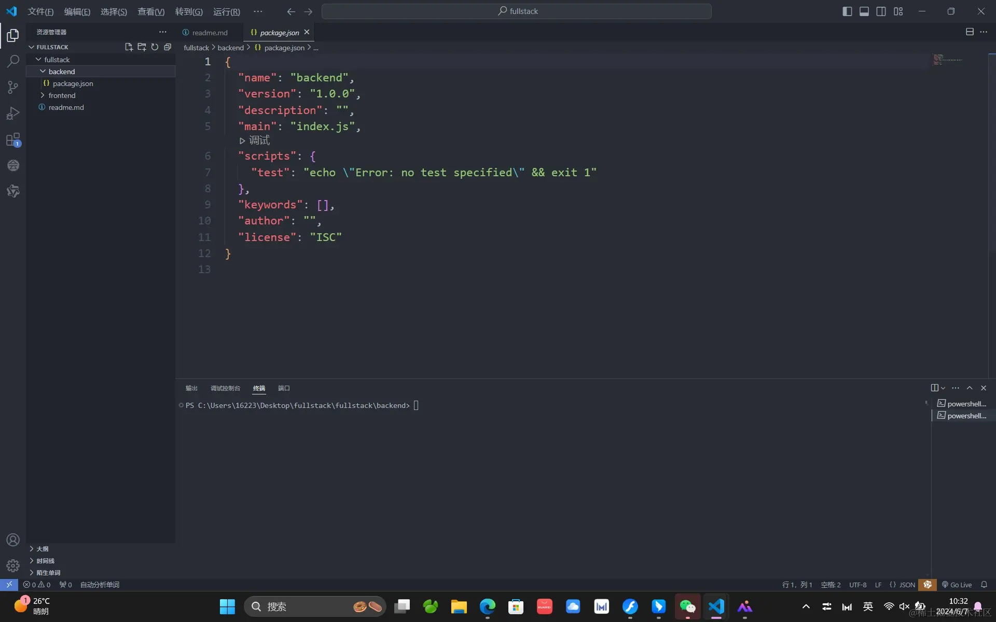Image resolution: width=996 pixels, height=622 pixels.
Task: Click the LF end-of-line indicator
Action: coord(878,585)
